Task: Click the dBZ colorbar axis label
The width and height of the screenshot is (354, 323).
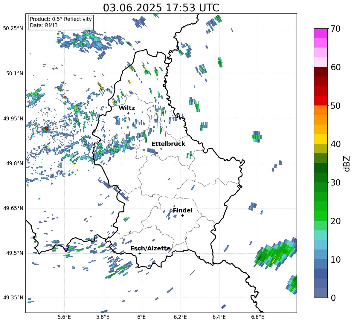Action: tap(347, 163)
